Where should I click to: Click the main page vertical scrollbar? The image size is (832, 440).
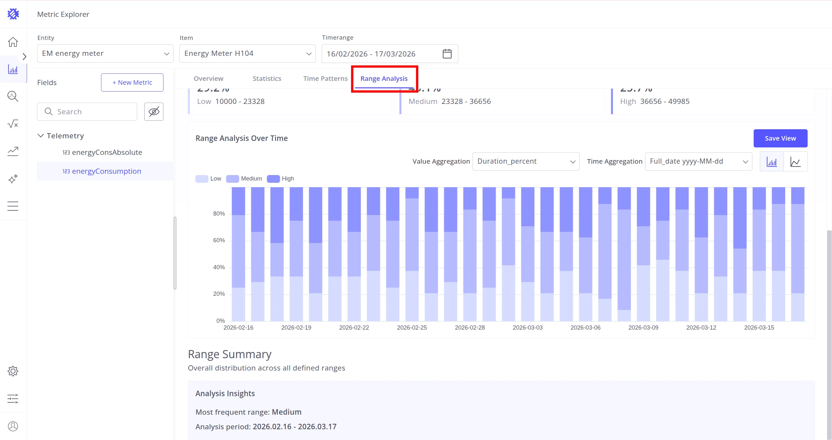(829, 334)
